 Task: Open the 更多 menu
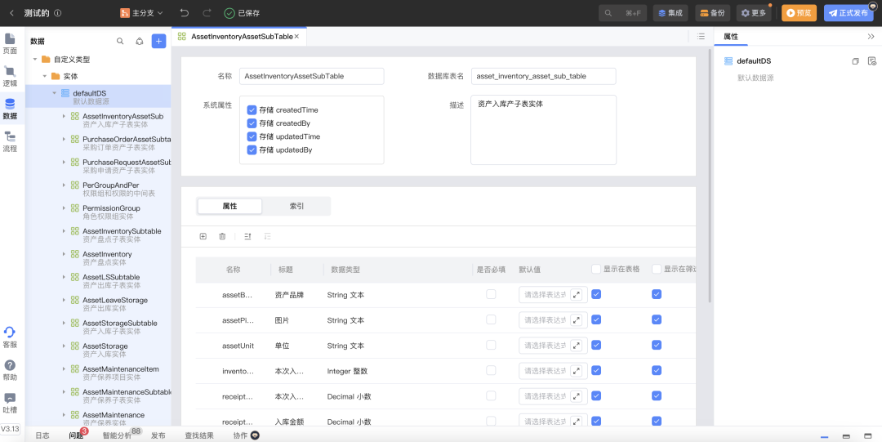(x=754, y=13)
